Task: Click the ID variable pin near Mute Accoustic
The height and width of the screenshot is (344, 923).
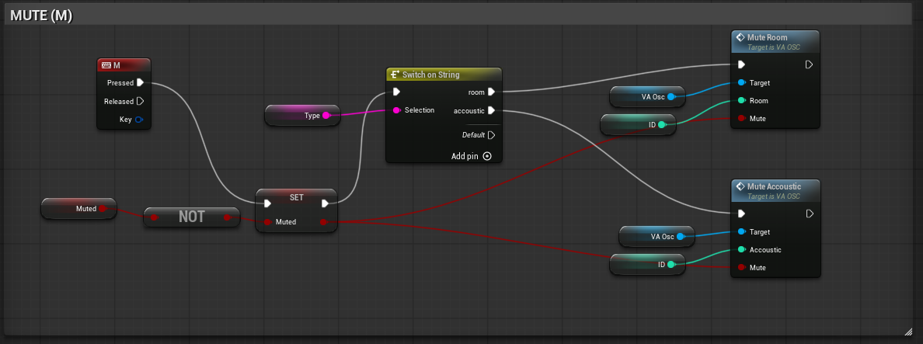Action: coord(671,265)
